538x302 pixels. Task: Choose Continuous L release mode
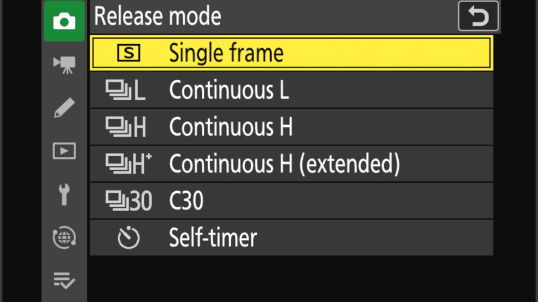[229, 90]
